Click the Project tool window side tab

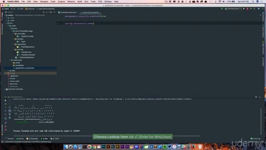(x=2, y=16)
